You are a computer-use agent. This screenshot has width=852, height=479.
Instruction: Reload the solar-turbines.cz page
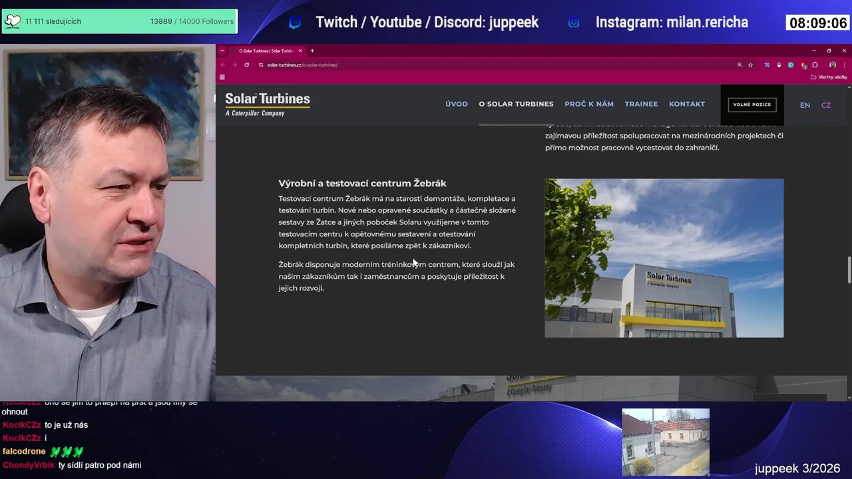246,65
